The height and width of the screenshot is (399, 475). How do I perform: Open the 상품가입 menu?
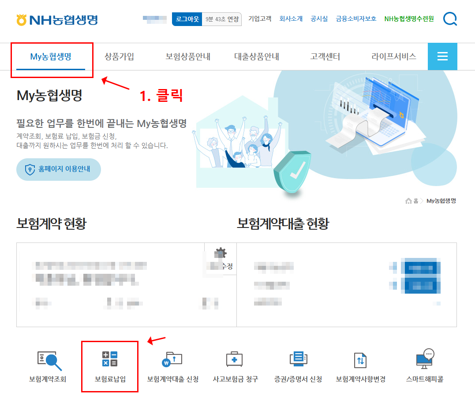click(x=120, y=56)
